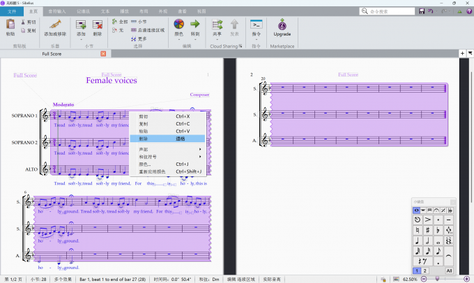Switch to the articulations keypad layout
Image resolution: width=474 pixels, height=283 pixels.
coord(436,210)
